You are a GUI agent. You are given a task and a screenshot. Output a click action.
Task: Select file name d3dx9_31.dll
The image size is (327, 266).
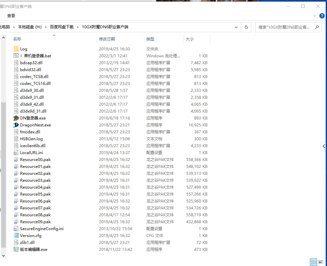point(32,97)
